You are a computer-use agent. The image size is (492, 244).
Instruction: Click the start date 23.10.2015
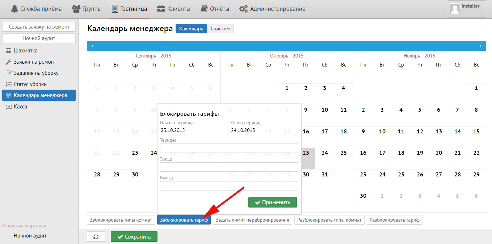(173, 130)
